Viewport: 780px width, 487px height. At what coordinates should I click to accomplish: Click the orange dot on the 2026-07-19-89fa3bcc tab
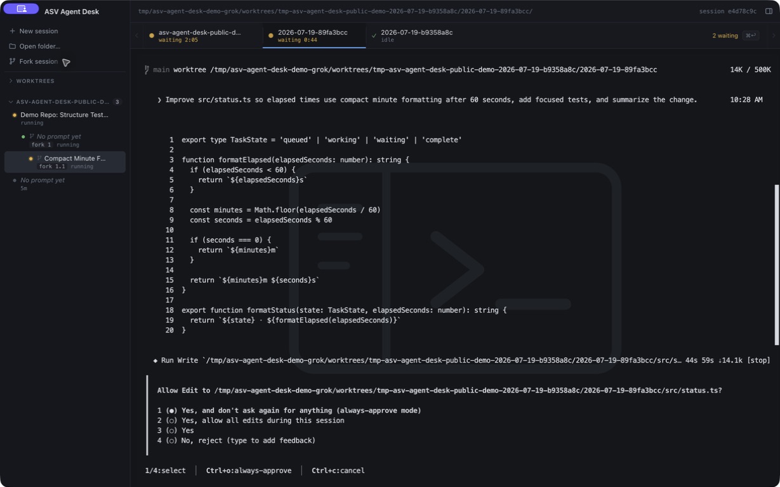tap(271, 36)
